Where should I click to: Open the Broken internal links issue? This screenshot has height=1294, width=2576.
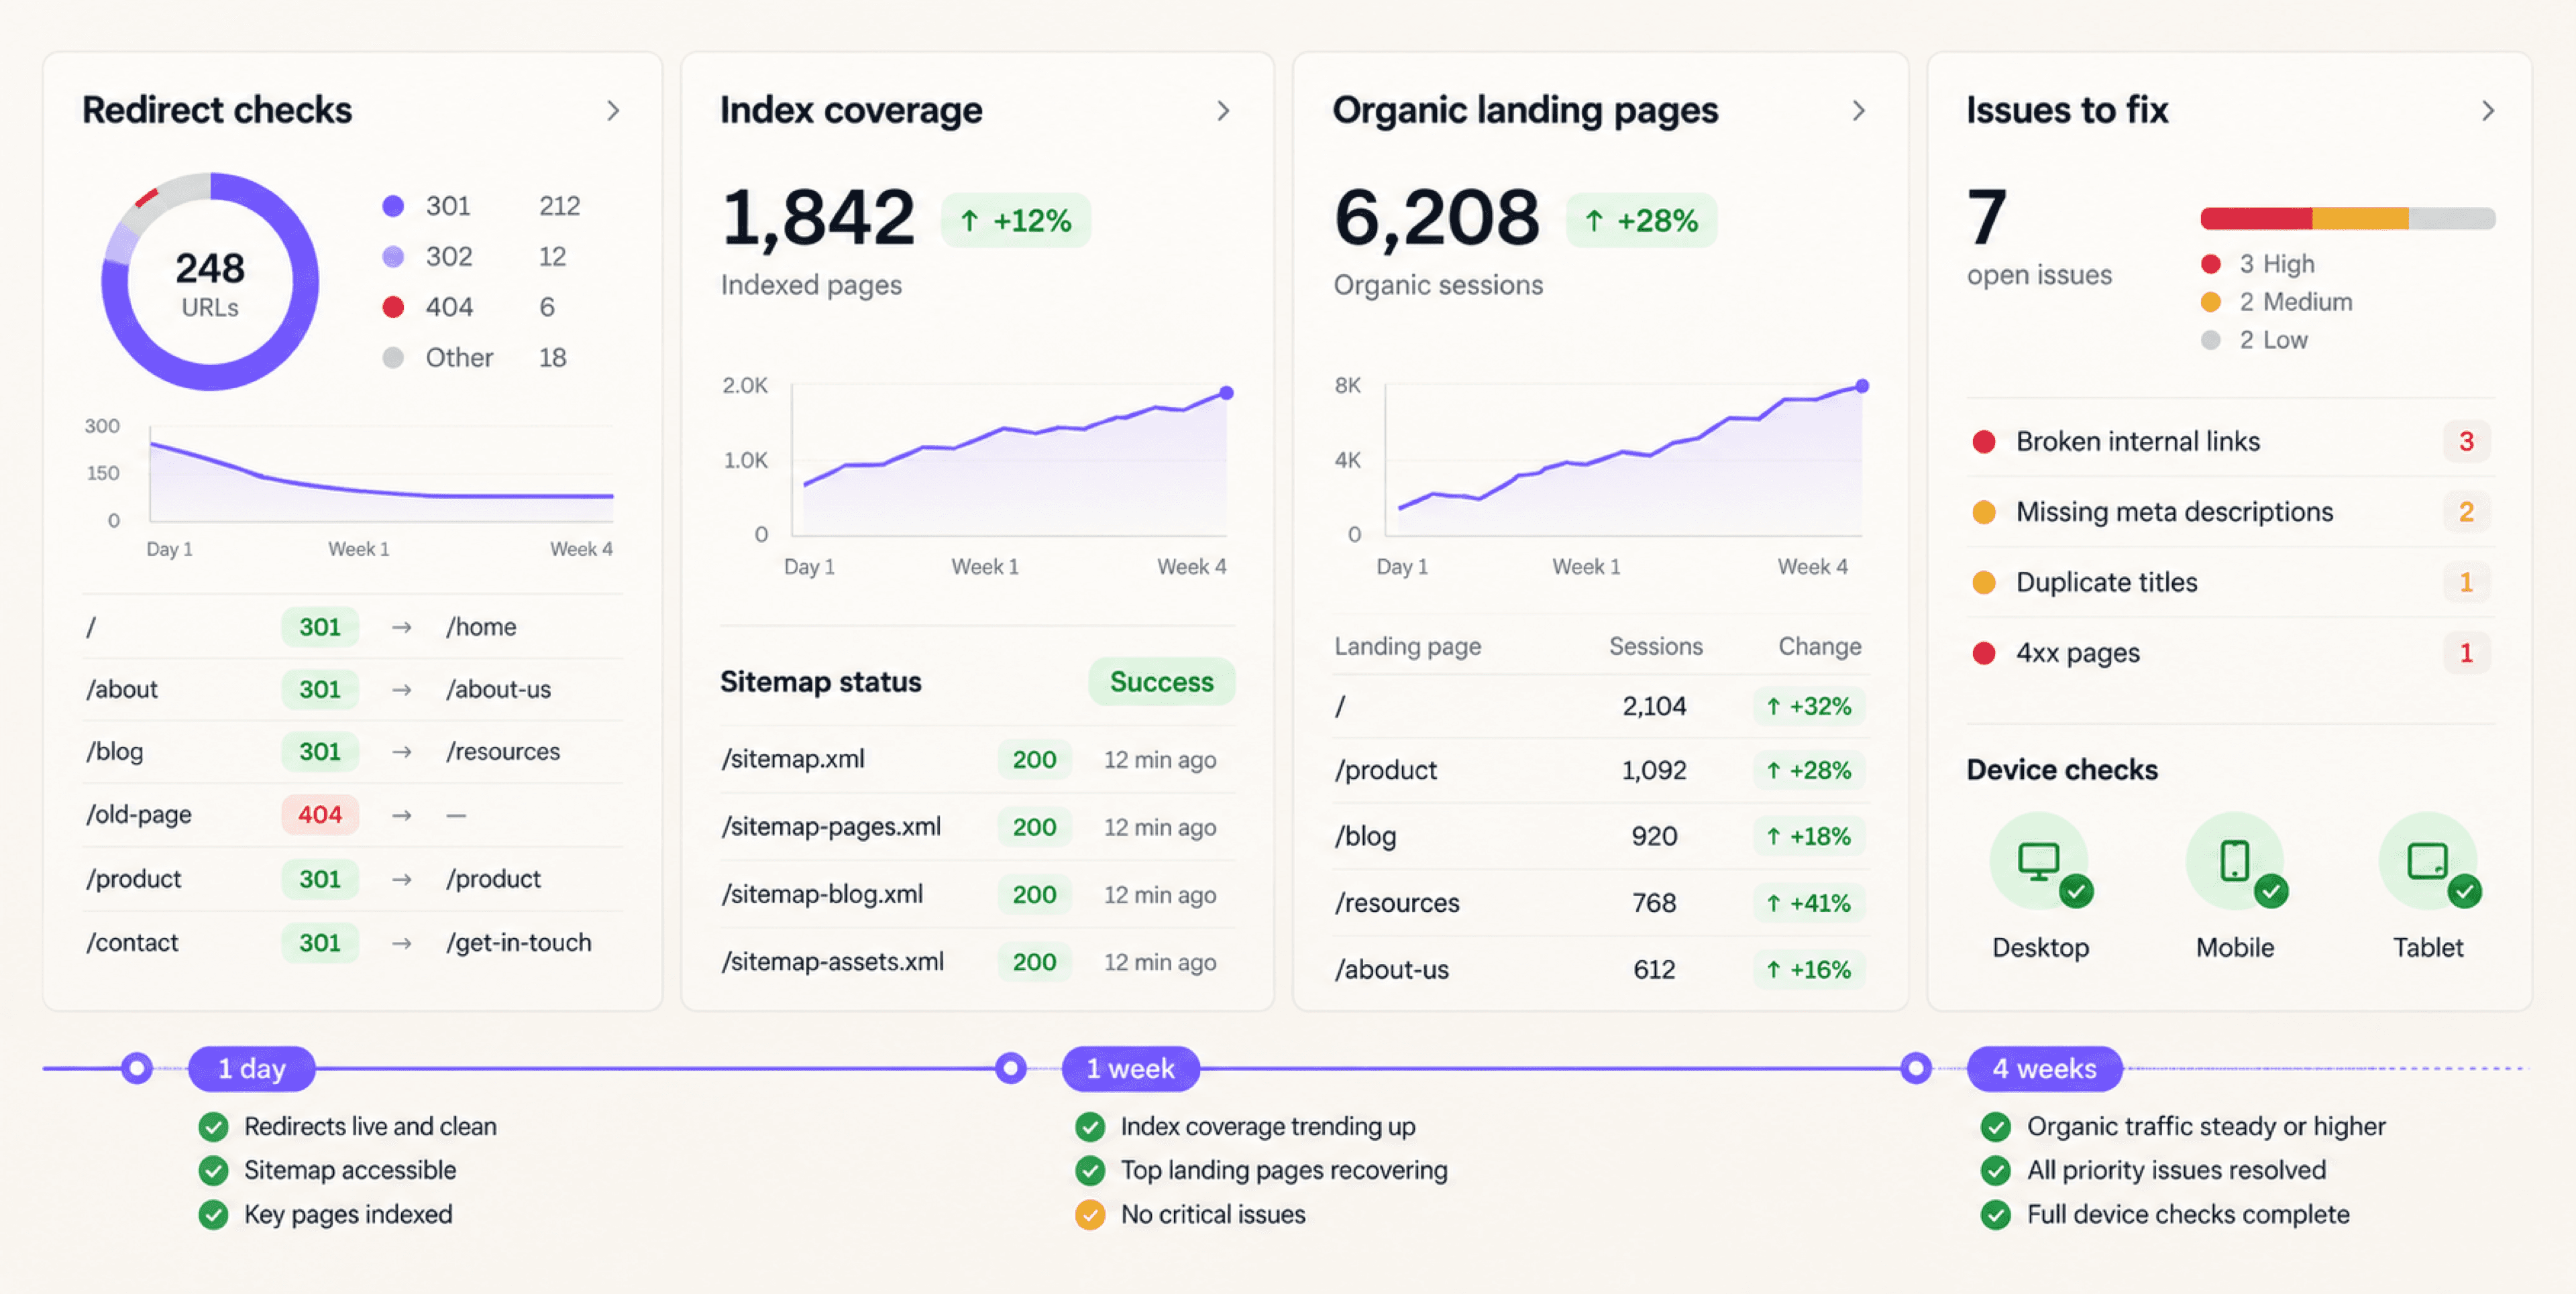tap(2230, 440)
